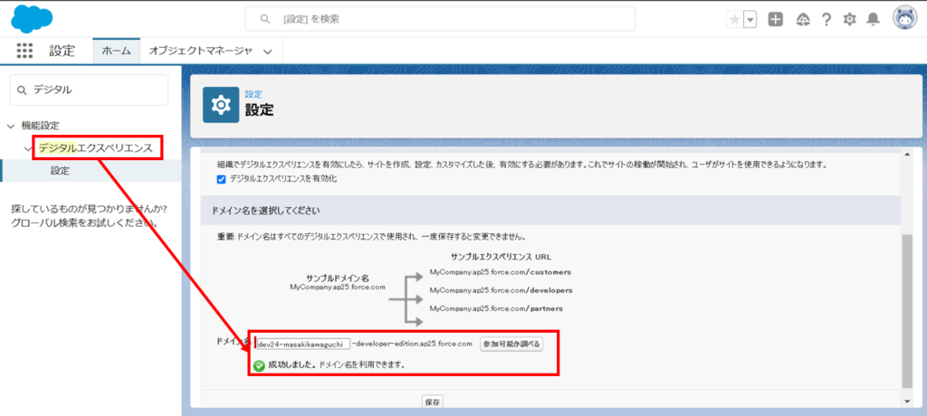Select 設定 under デジタルエクスペリエンス in sidebar
The image size is (927, 416).
(61, 170)
